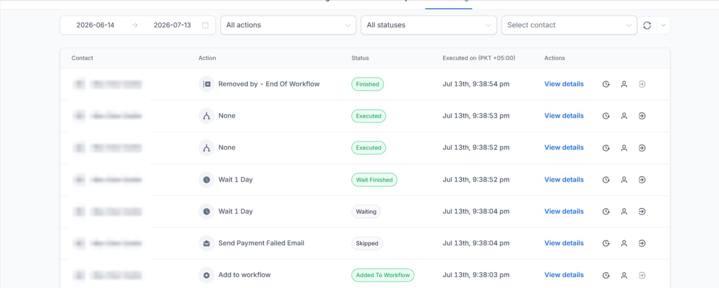Click the Contact column header
The height and width of the screenshot is (288, 719).
click(82, 58)
